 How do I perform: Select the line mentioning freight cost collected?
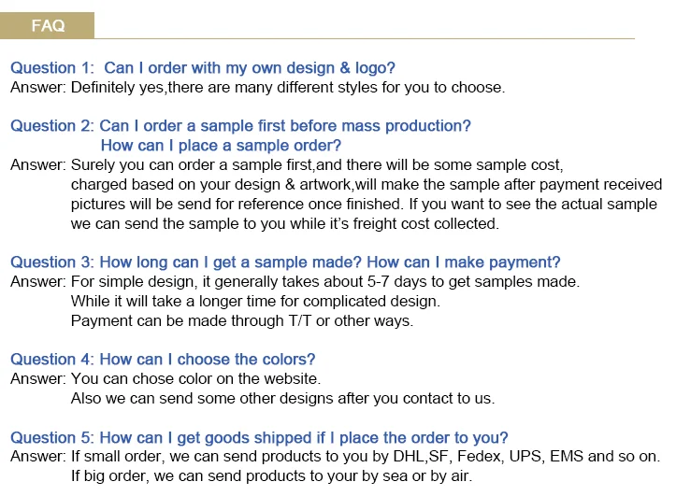pyautogui.click(x=285, y=224)
